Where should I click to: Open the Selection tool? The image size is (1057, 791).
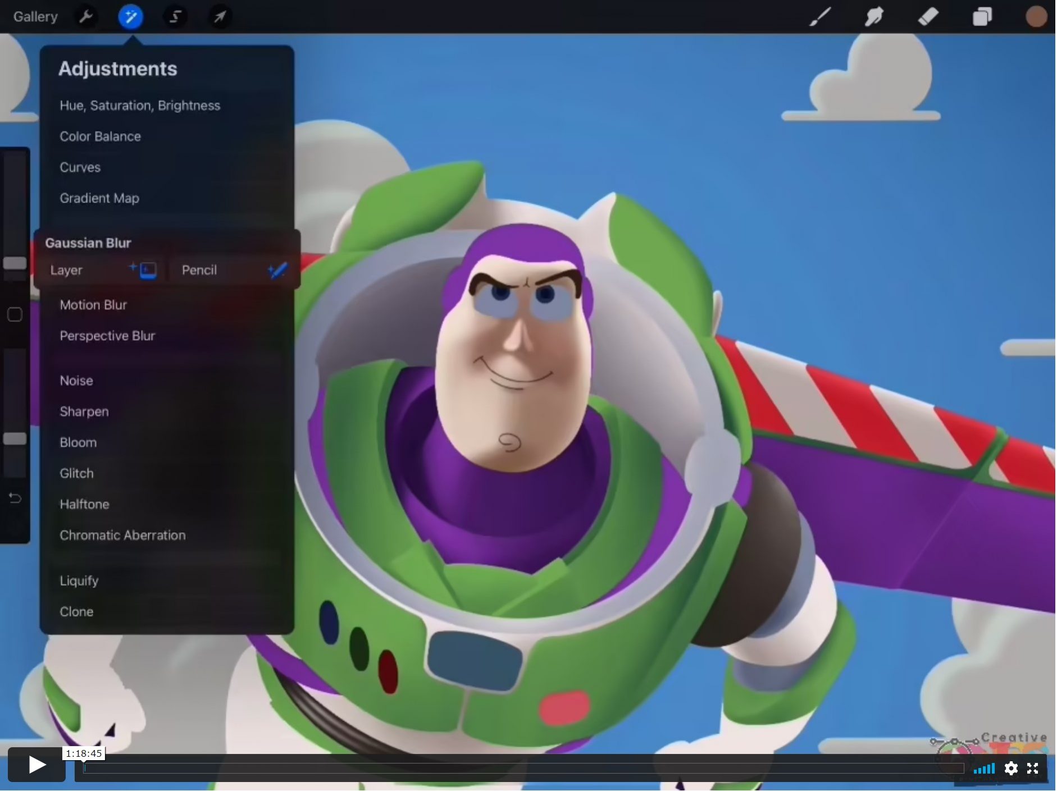click(x=175, y=16)
